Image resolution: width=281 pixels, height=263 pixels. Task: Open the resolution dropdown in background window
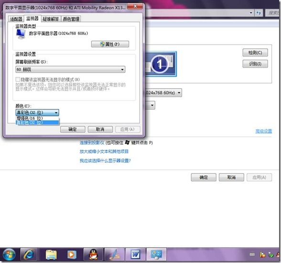pyautogui.click(x=150, y=105)
